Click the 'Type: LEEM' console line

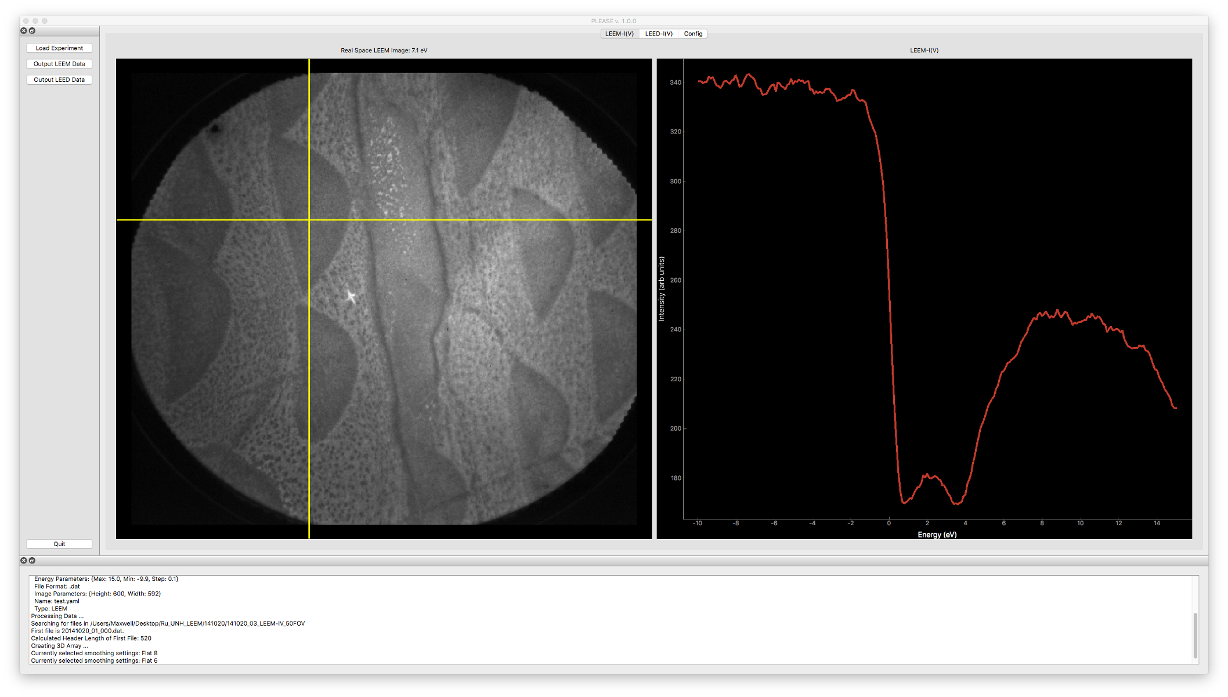[x=50, y=609]
